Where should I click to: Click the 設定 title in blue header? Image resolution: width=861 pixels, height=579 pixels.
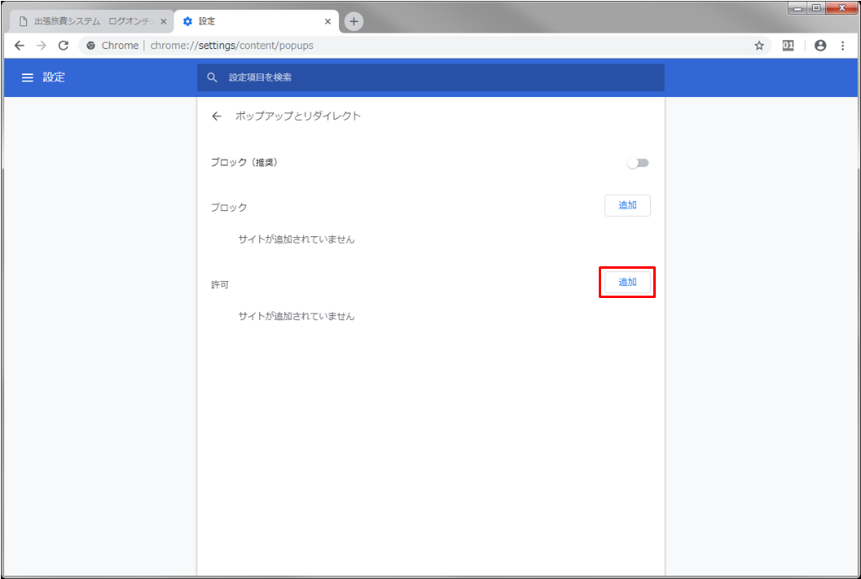click(x=54, y=77)
